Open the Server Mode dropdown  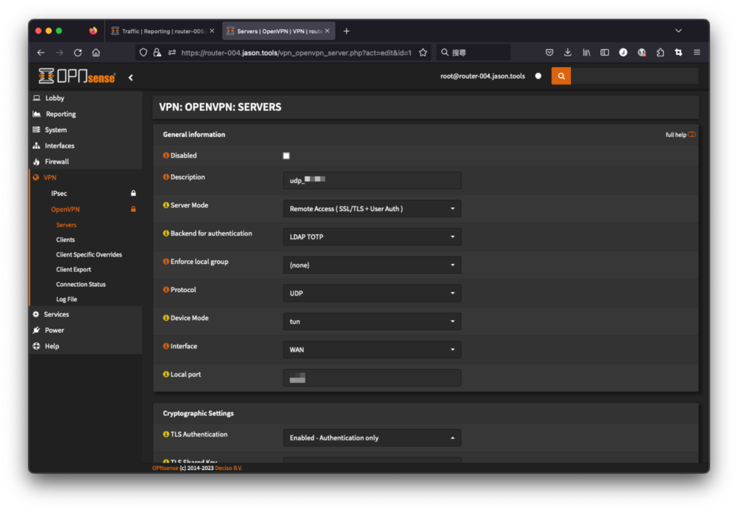click(x=372, y=208)
